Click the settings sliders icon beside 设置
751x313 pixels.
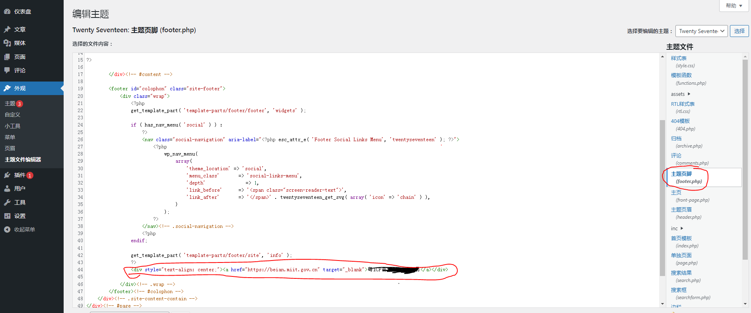click(7, 216)
